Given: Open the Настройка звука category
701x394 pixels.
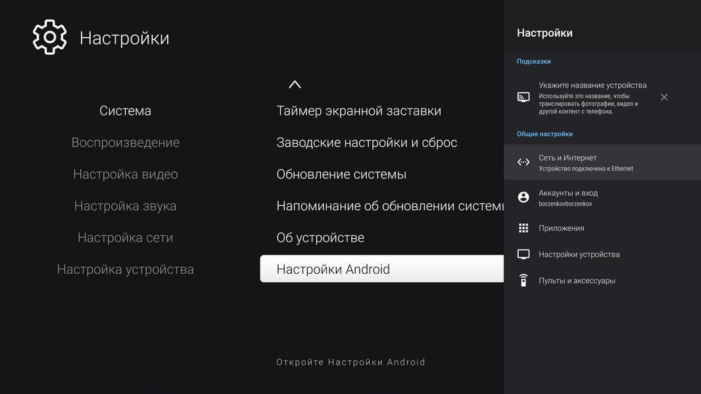Looking at the screenshot, I should click(125, 206).
